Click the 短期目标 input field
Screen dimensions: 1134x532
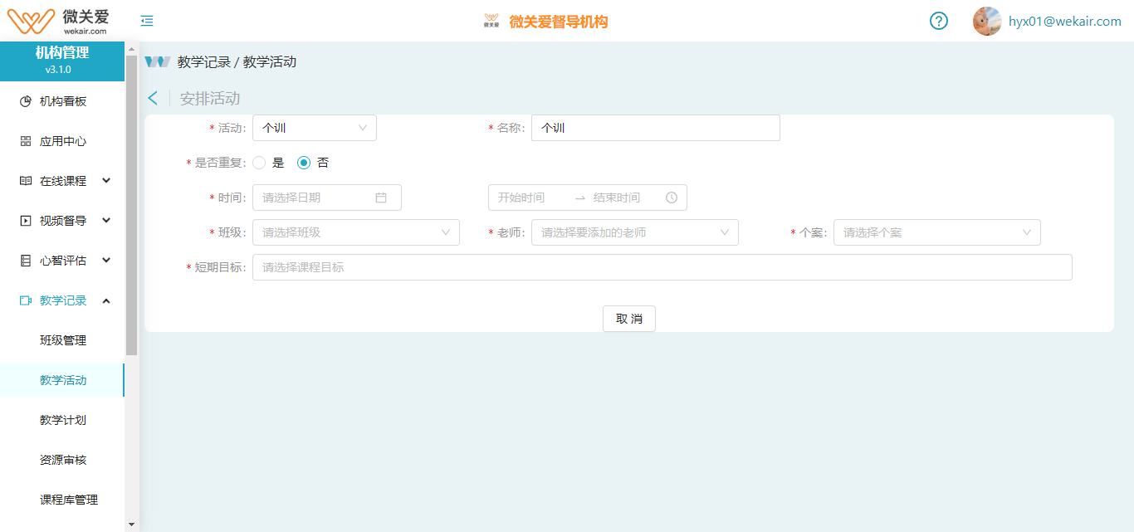pyautogui.click(x=662, y=267)
